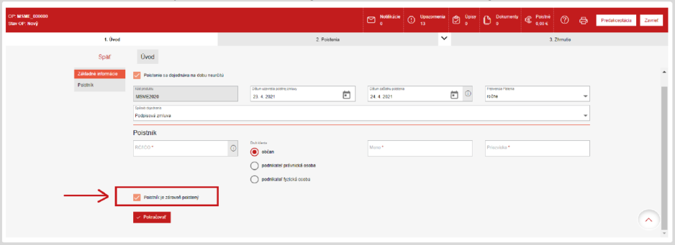The height and width of the screenshot is (245, 675).
Task: Expand the chevron beside Poistenia tab
Action: pyautogui.click(x=444, y=39)
